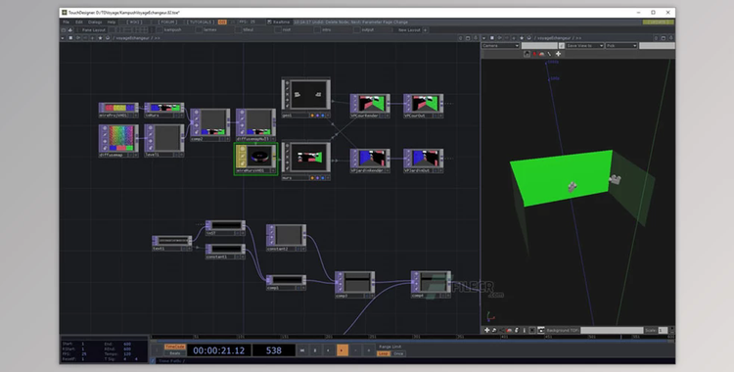The height and width of the screenshot is (372, 734).
Task: Open the File menu
Action: [x=66, y=22]
